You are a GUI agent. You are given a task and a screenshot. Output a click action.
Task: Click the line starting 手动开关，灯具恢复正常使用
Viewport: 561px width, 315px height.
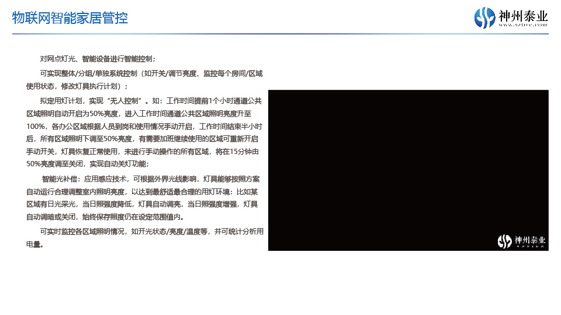coord(143,152)
